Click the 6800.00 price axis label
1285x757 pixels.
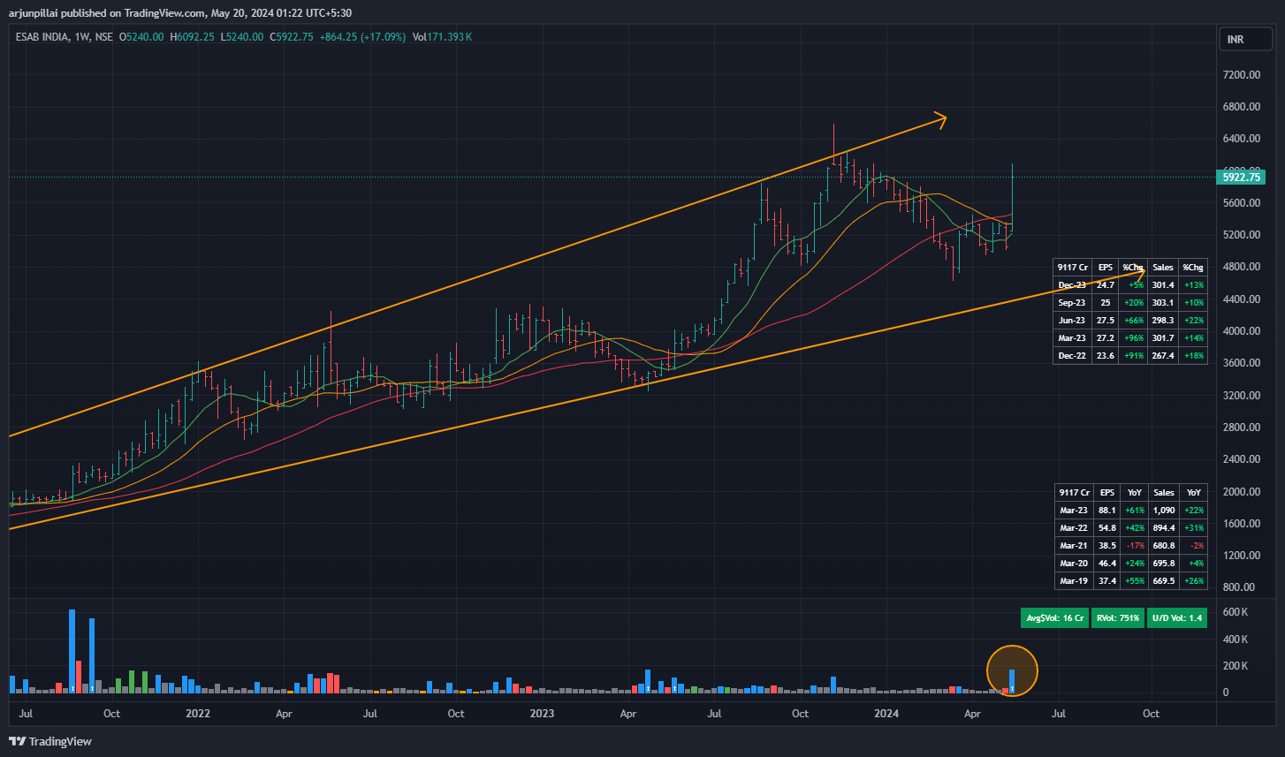coord(1241,107)
